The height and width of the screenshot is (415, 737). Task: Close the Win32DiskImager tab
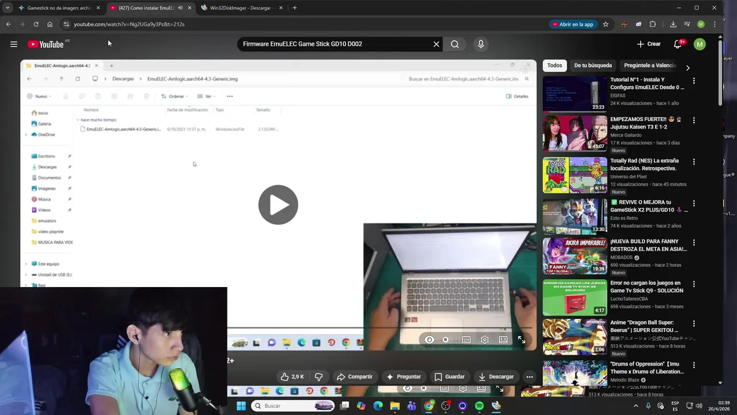281,8
